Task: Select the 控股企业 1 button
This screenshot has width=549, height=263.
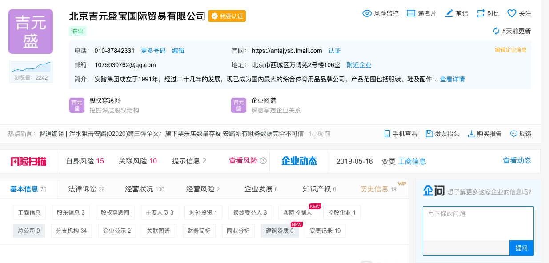Action: [x=342, y=213]
